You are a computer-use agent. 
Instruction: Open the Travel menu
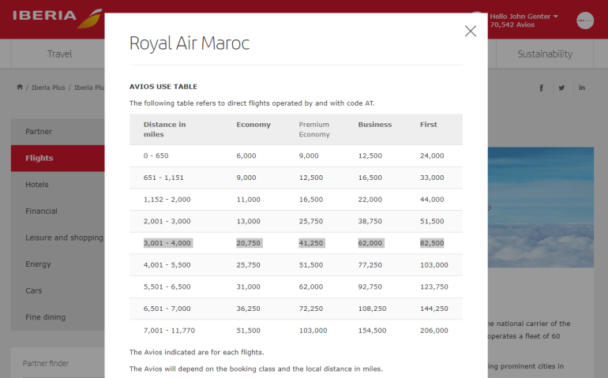59,54
